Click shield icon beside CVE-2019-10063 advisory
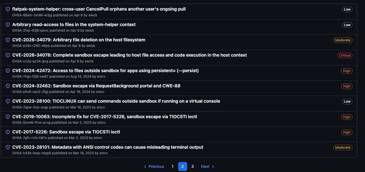Viewport: 365px width, 172px height. [x=8, y=117]
